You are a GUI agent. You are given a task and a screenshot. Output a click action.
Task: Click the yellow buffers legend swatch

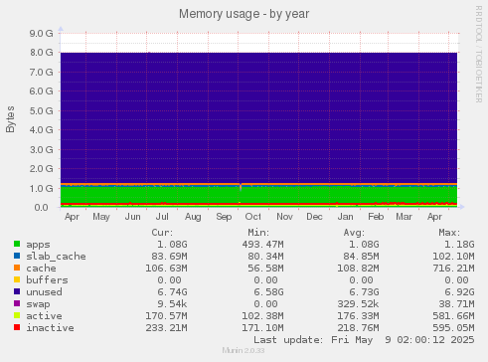tap(17, 279)
